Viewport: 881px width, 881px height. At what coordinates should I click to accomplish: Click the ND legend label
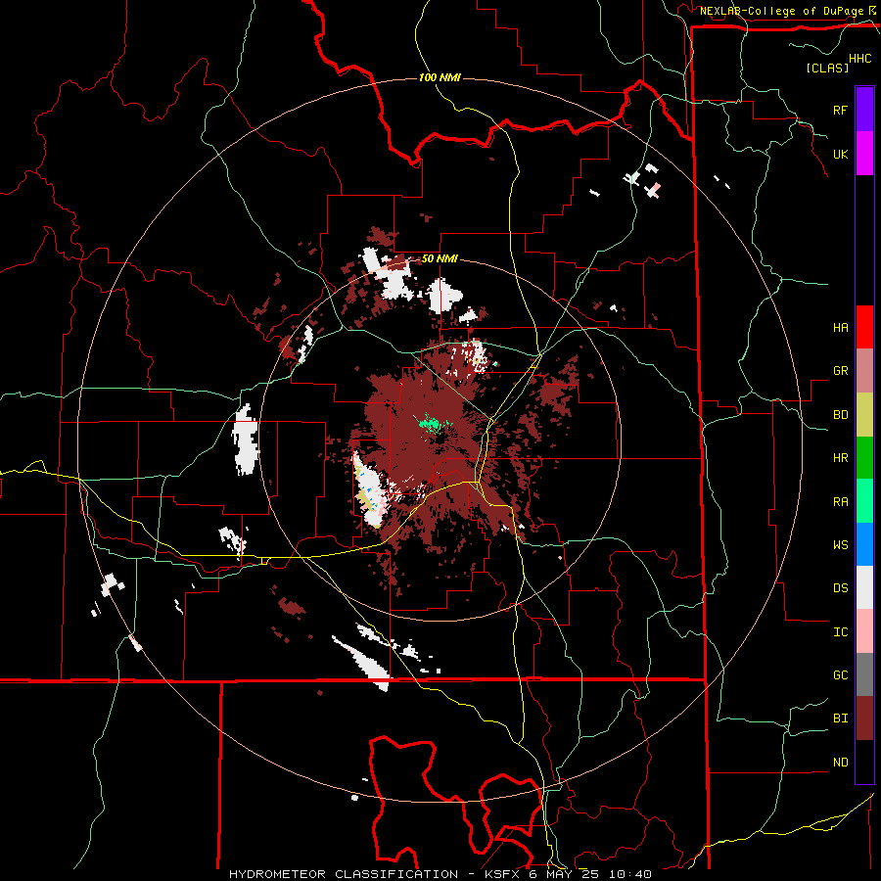pos(840,763)
